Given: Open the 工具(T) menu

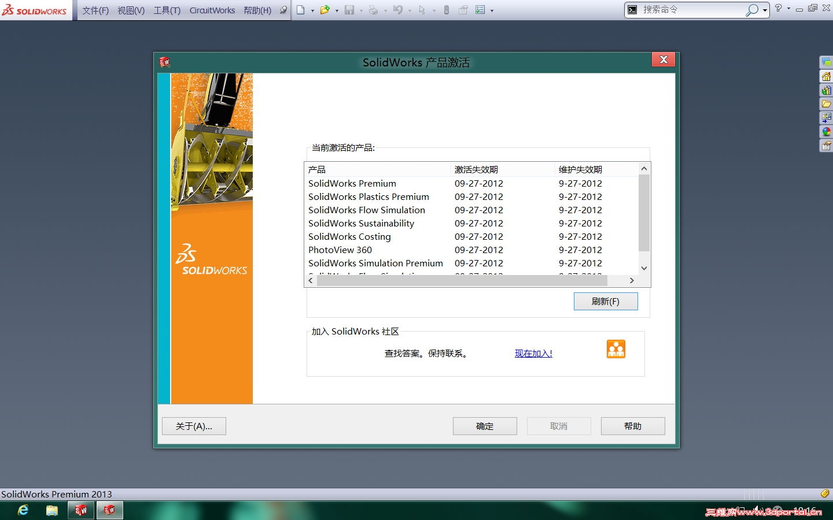Looking at the screenshot, I should point(167,10).
